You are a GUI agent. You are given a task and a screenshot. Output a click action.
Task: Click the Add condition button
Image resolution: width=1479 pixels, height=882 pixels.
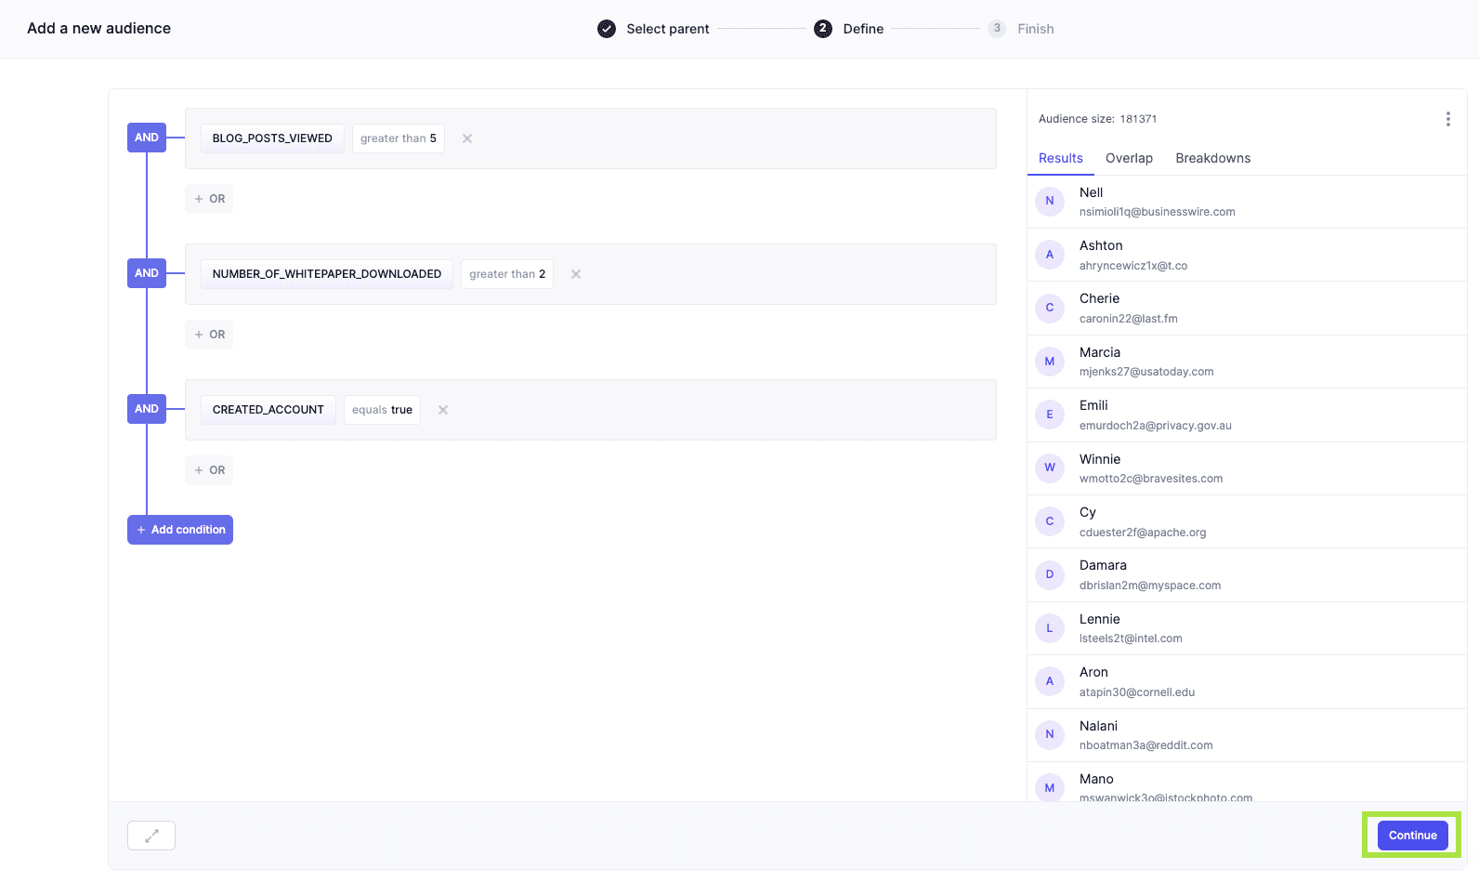180,530
